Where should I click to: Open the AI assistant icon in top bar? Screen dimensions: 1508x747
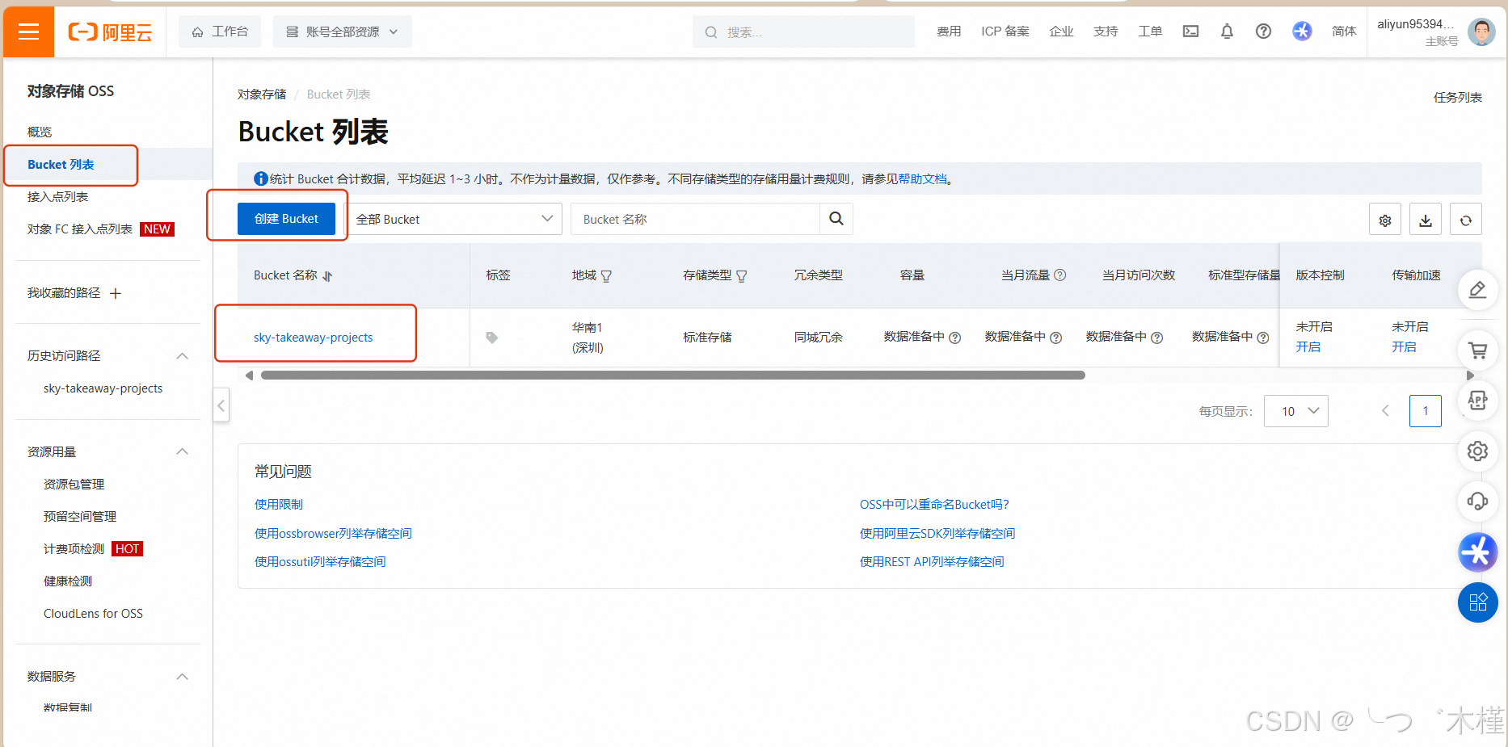[x=1302, y=31]
